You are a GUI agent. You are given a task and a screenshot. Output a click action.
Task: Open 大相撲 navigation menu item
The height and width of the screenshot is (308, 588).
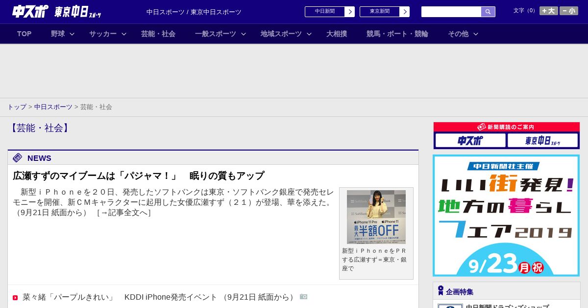pos(337,34)
